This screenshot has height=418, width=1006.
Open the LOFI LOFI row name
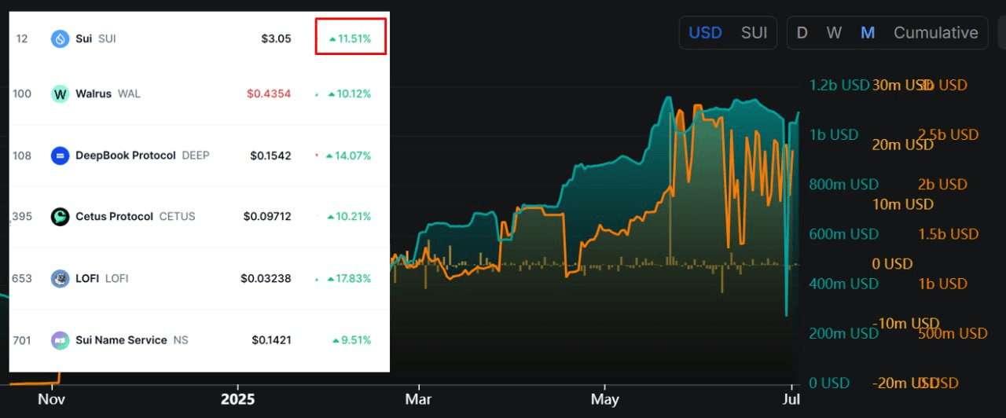click(101, 278)
